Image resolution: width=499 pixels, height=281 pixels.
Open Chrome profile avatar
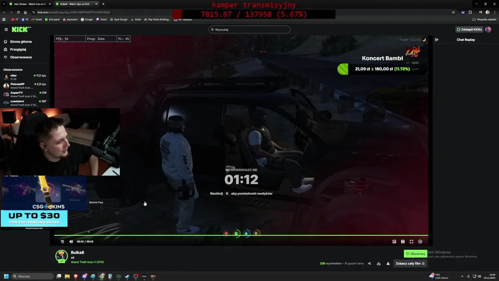488,12
